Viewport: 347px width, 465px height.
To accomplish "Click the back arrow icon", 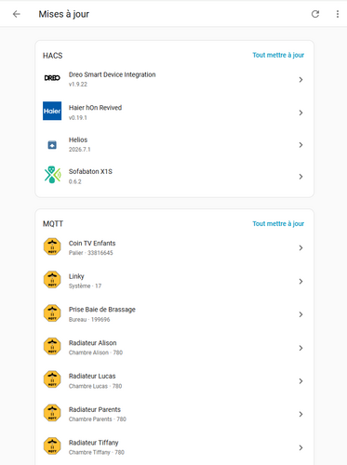I will [17, 14].
